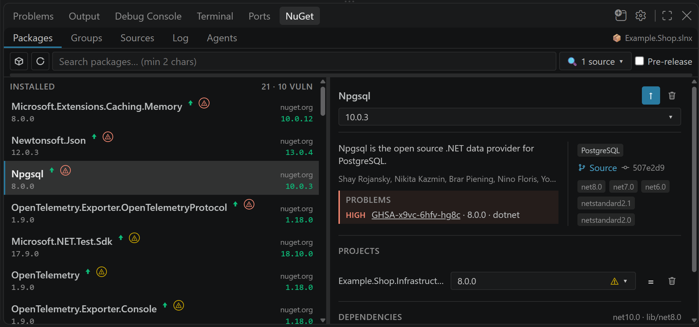699x327 pixels.
Task: Click green update arrow on Npgsql row
Action: [x=52, y=170]
